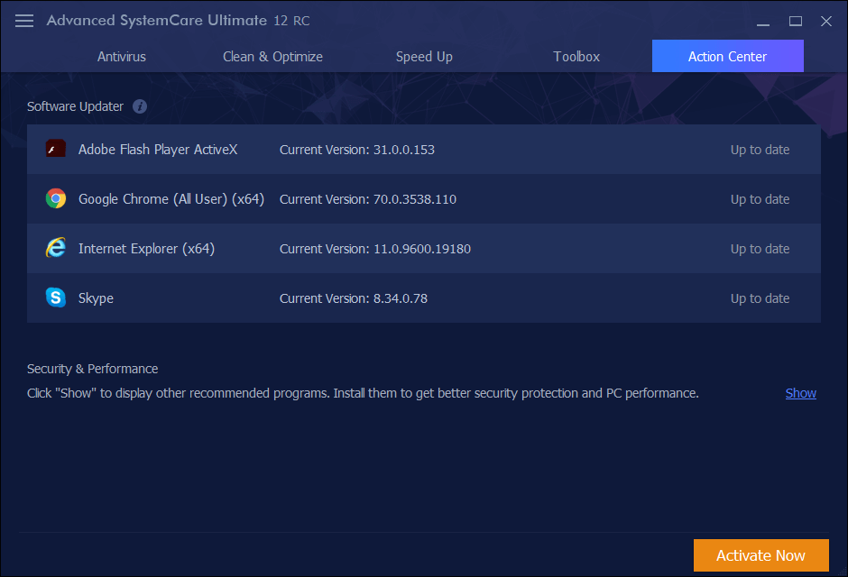The height and width of the screenshot is (577, 848).
Task: Click the Adobe Flash Player icon
Action: point(56,149)
